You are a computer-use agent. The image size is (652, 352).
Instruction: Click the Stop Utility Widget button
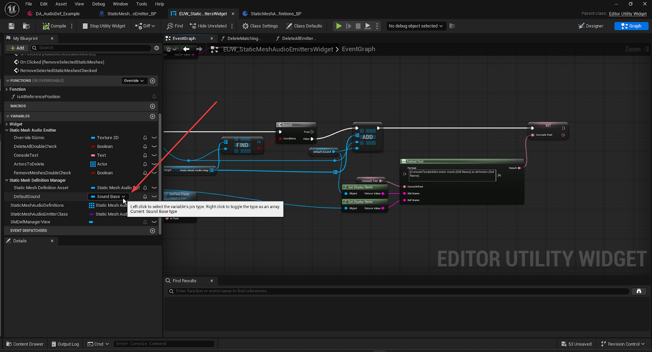104,26
